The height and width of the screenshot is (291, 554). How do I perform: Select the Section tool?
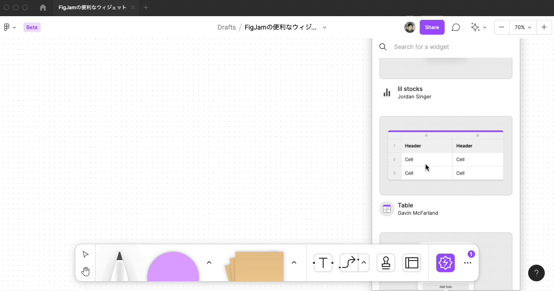click(411, 263)
